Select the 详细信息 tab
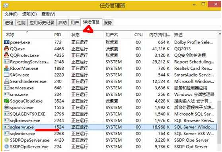 pos(91,22)
